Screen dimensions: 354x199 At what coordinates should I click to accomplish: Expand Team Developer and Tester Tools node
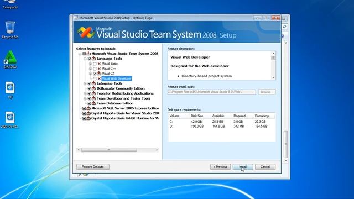pos(85,98)
